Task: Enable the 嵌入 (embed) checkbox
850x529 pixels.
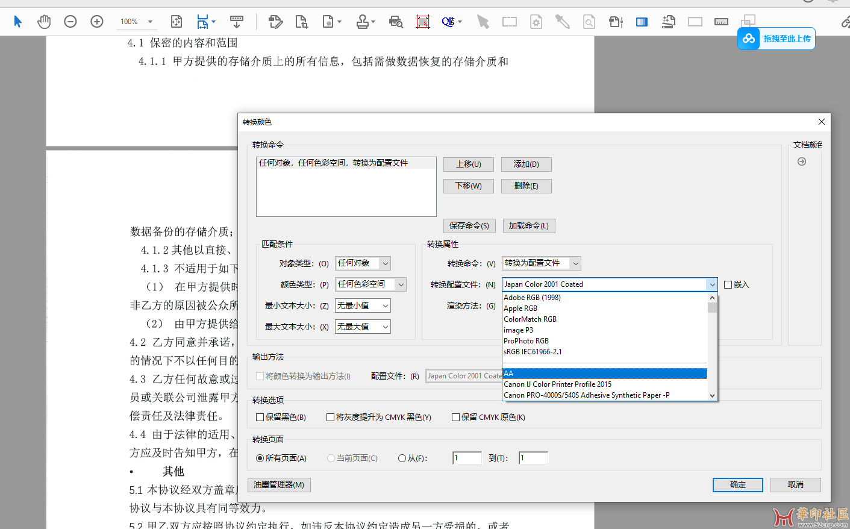Action: [728, 284]
